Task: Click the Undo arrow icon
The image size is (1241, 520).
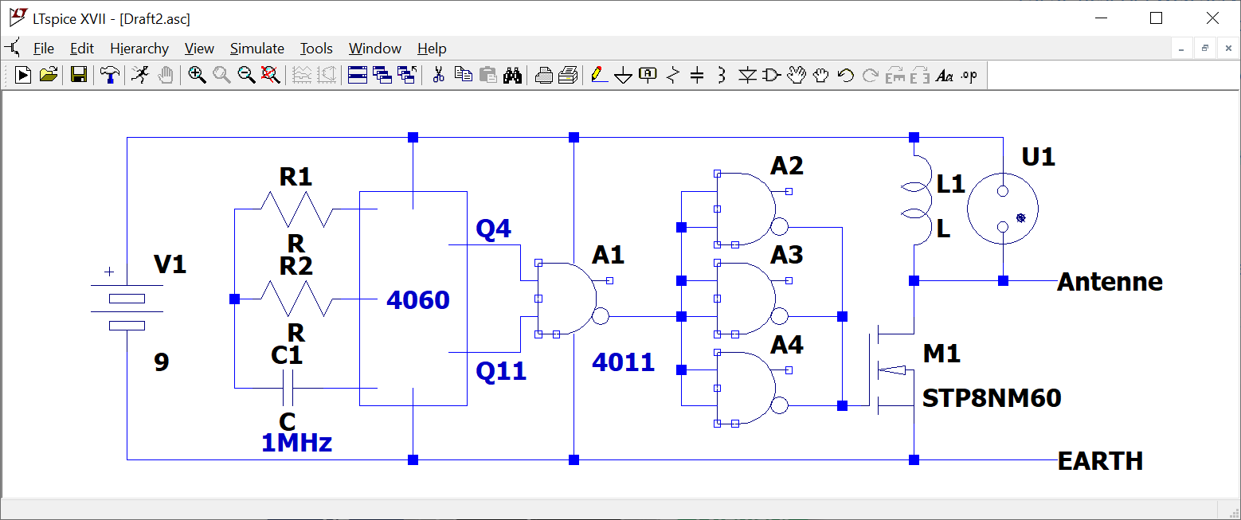Action: tap(846, 75)
